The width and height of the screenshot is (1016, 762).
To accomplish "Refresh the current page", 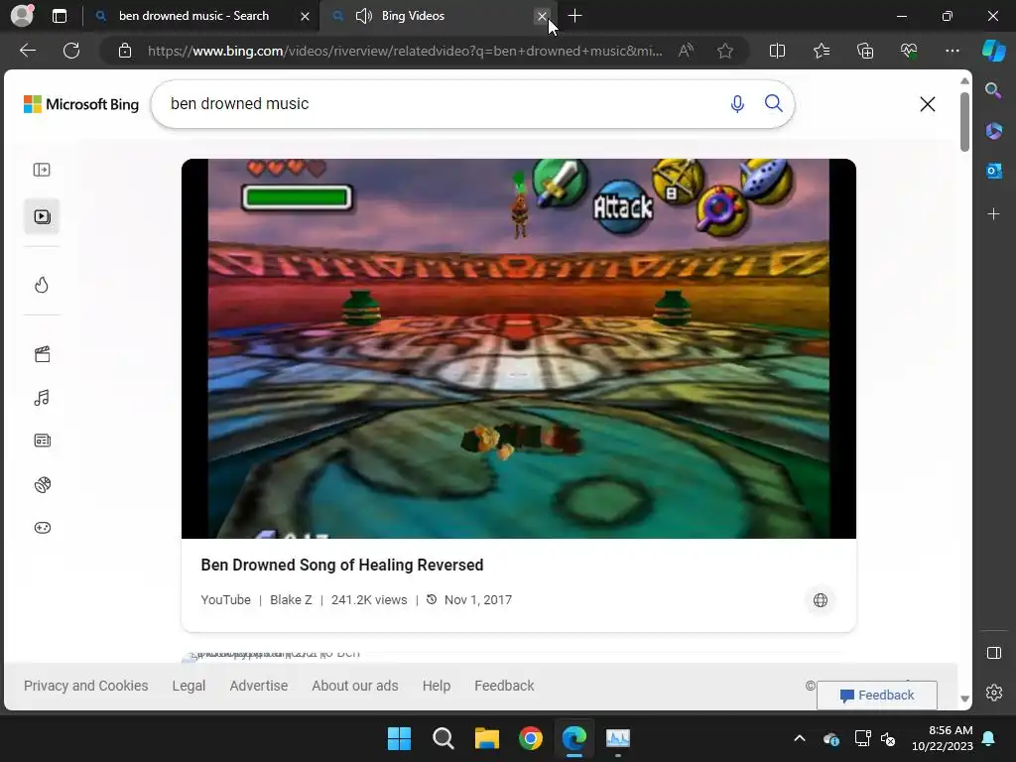I will (x=71, y=51).
